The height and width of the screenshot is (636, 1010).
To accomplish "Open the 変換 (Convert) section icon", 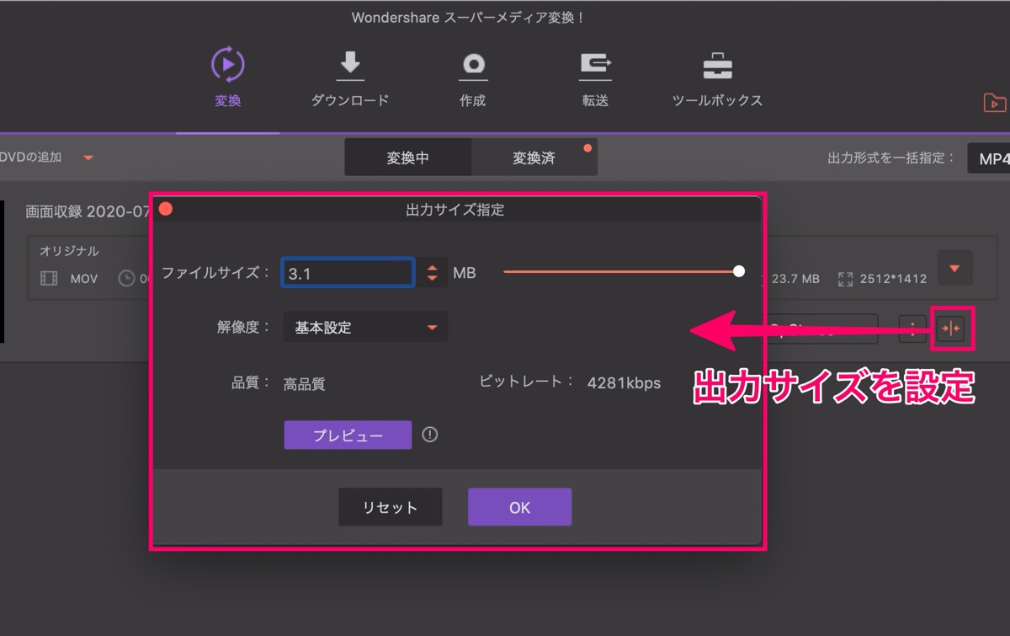I will (227, 65).
